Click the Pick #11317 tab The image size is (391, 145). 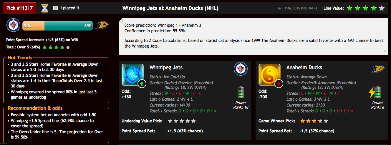[x=20, y=8]
